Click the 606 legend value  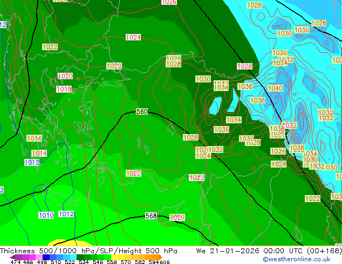point(165,262)
